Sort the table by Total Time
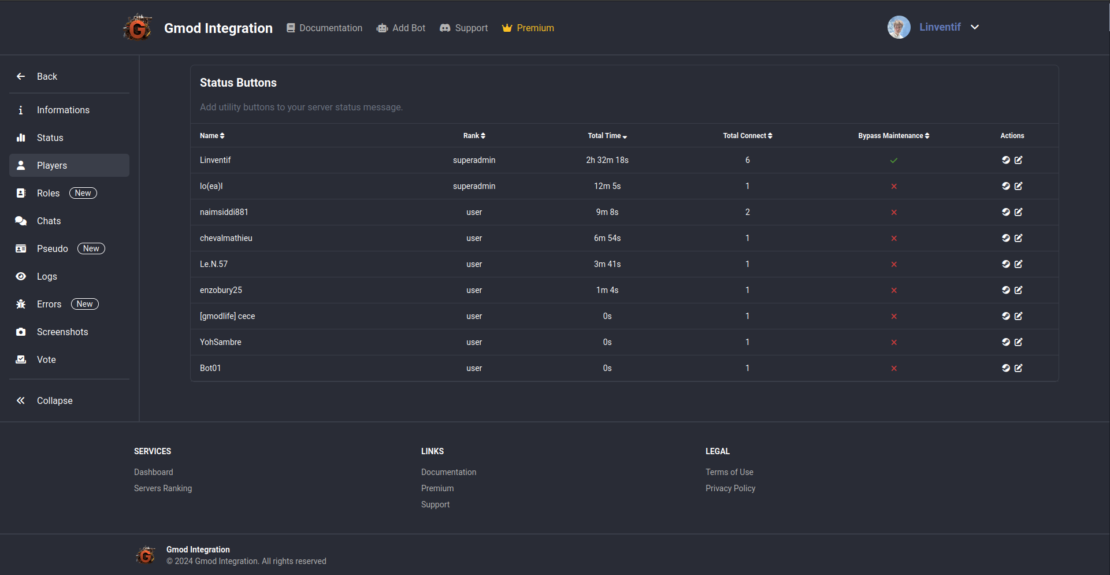 point(607,136)
